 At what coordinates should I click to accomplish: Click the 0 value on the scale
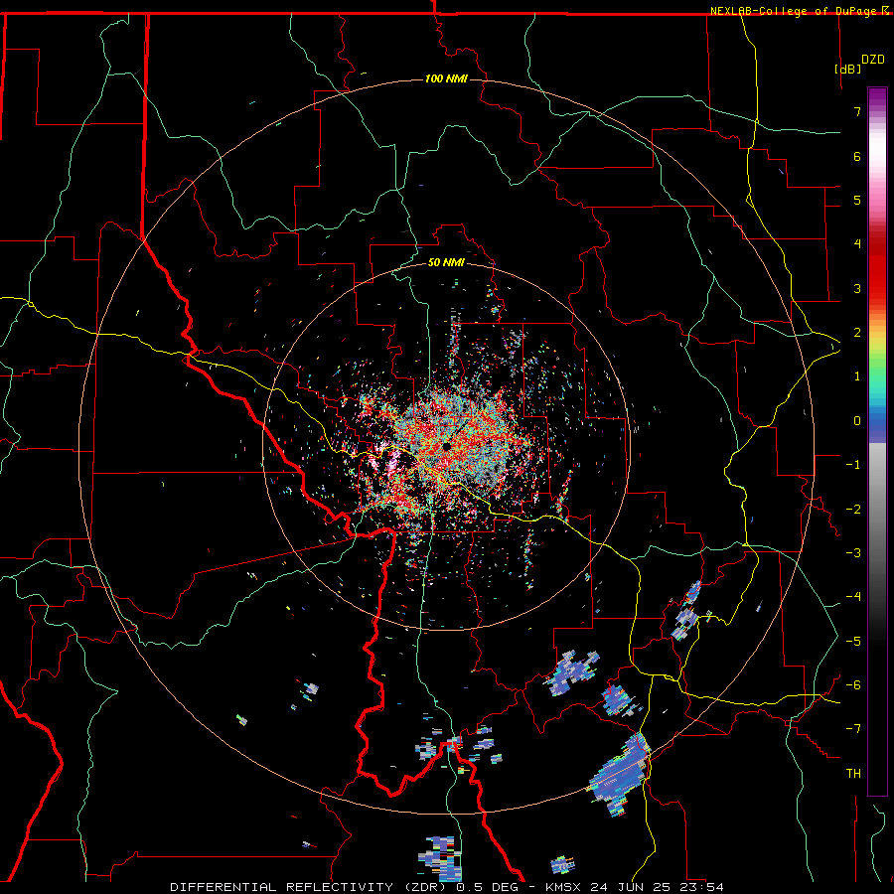click(x=857, y=421)
